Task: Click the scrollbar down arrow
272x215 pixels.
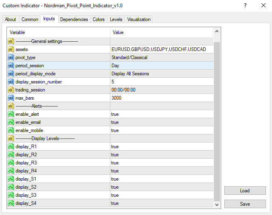Action: coord(217,205)
